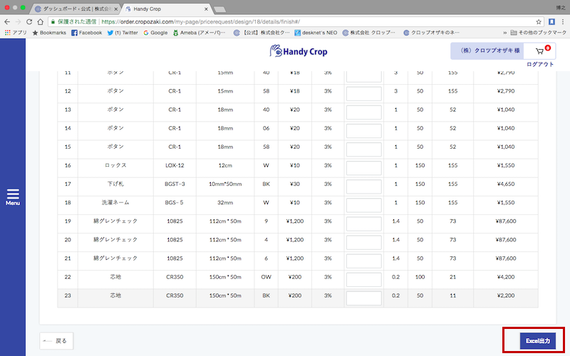This screenshot has width=570, height=356.
Task: Click the blue extension icon beside address bar
Action: pyautogui.click(x=551, y=22)
